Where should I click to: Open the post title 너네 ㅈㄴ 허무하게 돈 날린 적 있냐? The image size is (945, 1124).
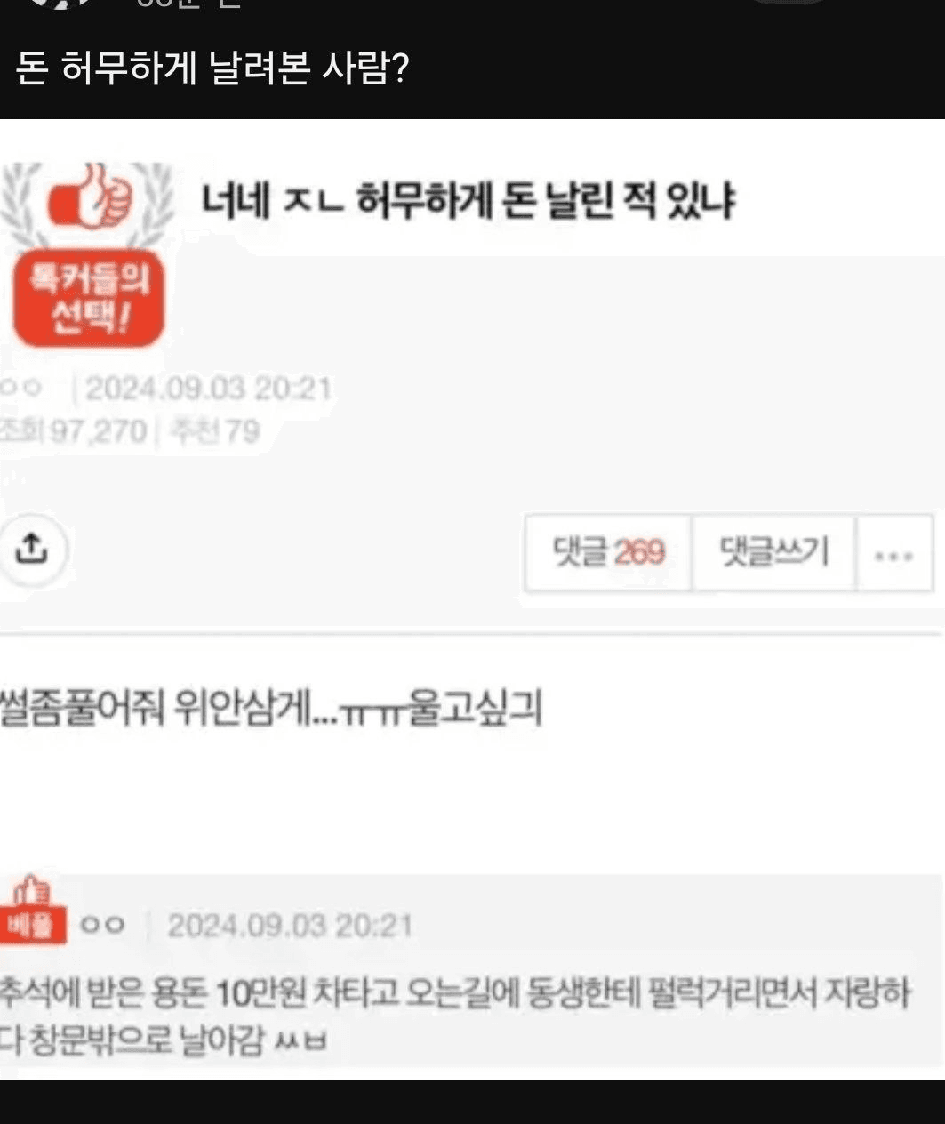tap(468, 199)
